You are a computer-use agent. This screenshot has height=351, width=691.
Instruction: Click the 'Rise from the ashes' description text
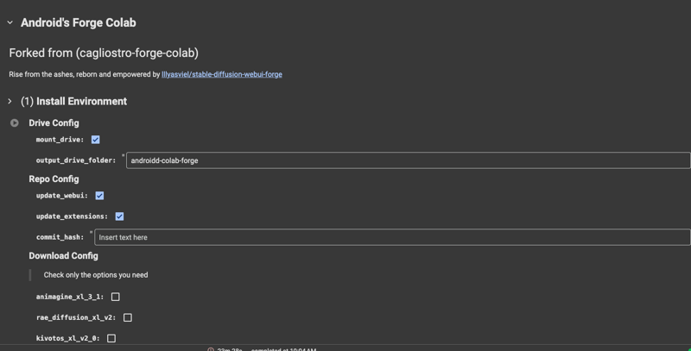click(x=84, y=74)
